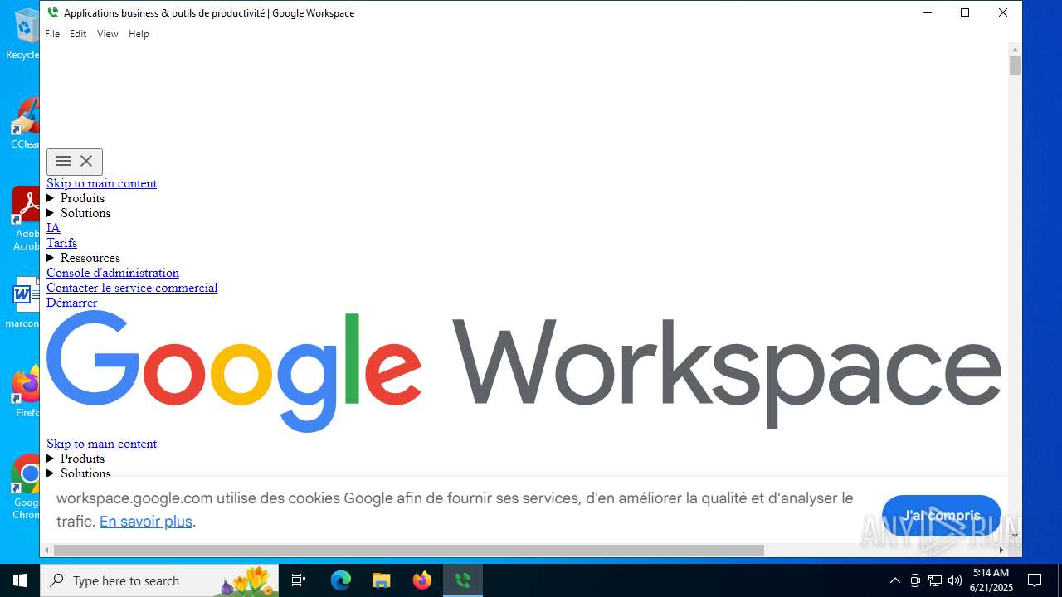Image resolution: width=1062 pixels, height=597 pixels.
Task: Open Firefox desktop shortcut
Action: 26,391
